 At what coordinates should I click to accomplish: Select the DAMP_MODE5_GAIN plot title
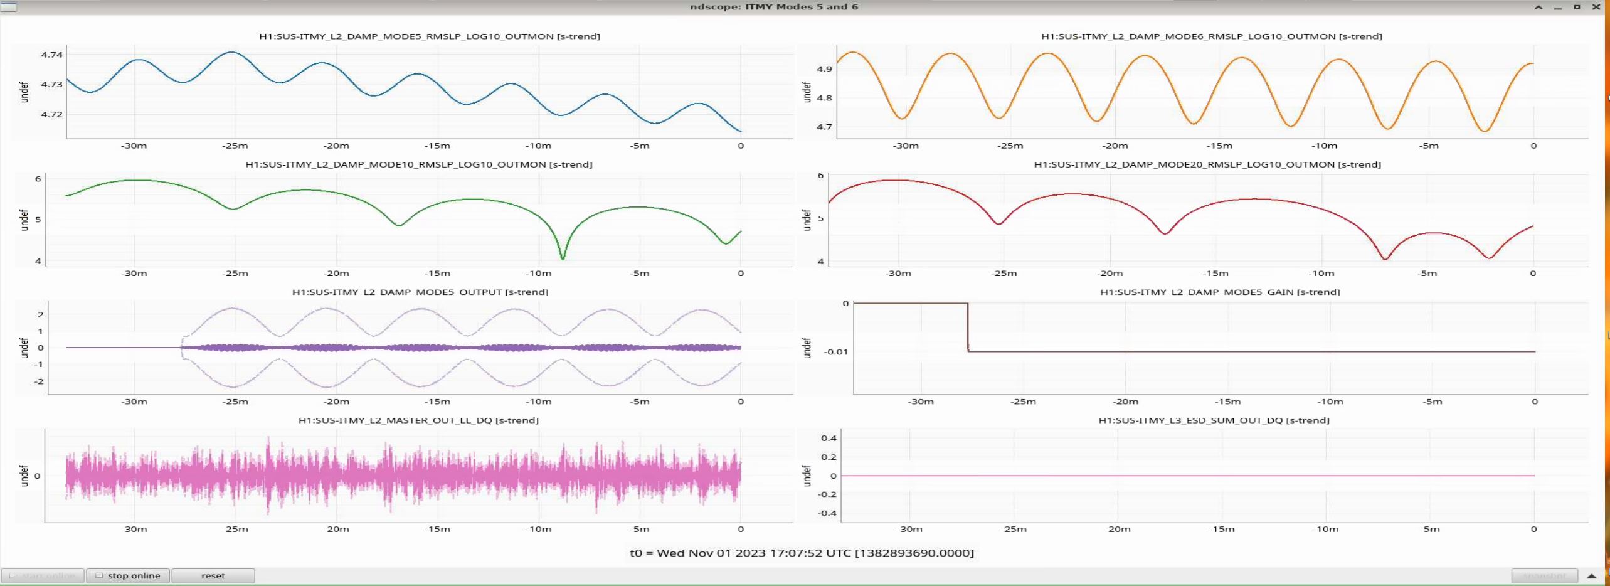1220,292
